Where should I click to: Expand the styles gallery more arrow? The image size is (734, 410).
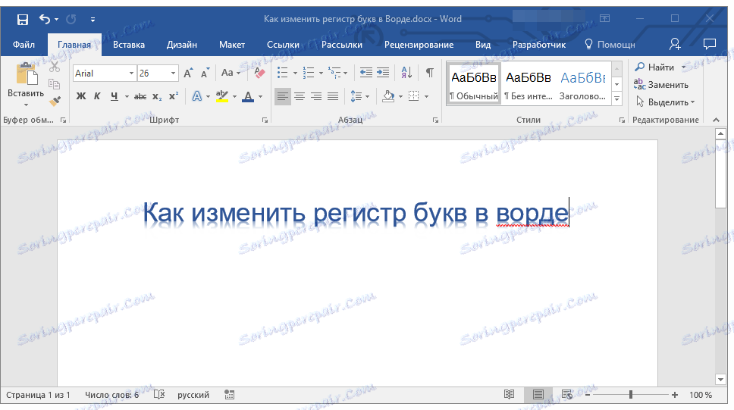[617, 99]
